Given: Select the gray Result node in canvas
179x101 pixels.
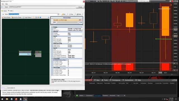Looking at the screenshot, I should click(x=38, y=54).
